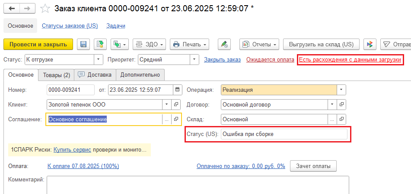Screen dimensions: 411x194
Task: Go back with the left arrow
Action: (12, 9)
